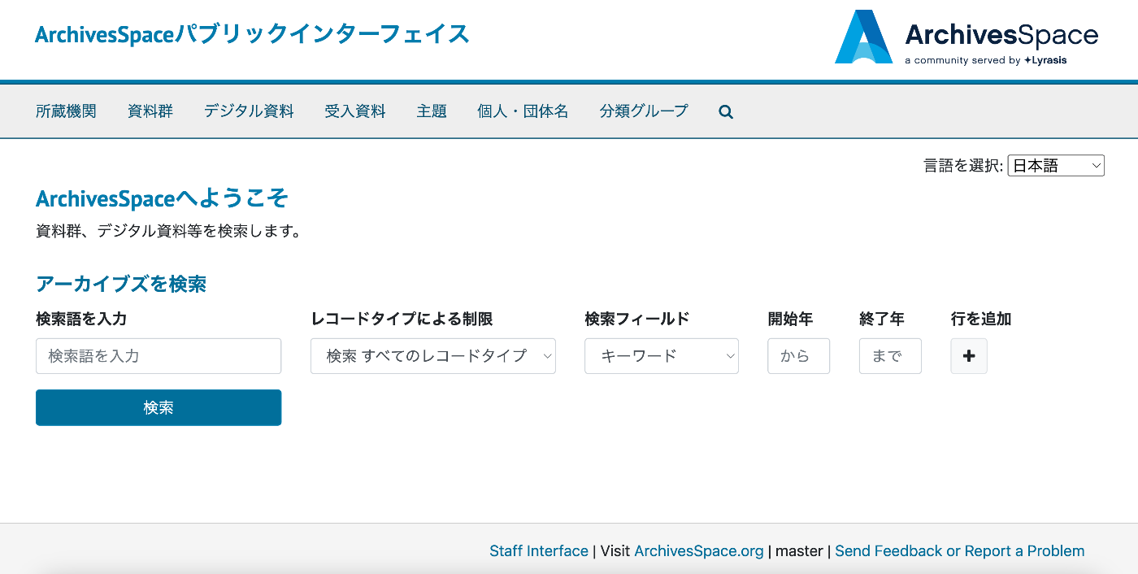This screenshot has width=1138, height=574.
Task: Open 個人・団体名 navigation item
Action: tap(523, 111)
